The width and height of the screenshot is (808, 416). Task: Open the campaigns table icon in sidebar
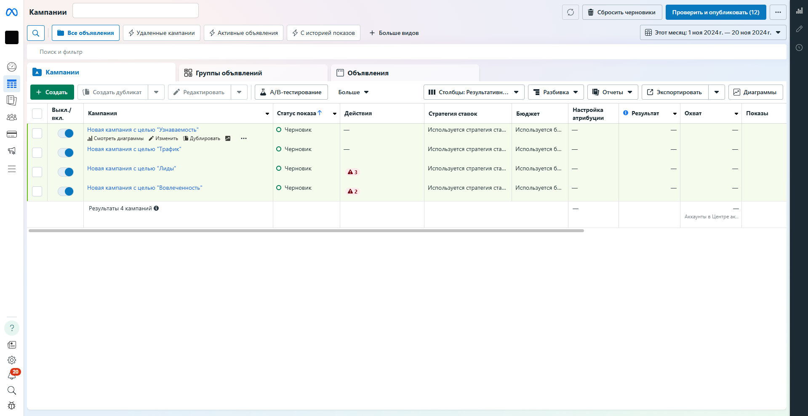click(12, 84)
